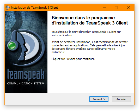Viewport: 140px width, 111px height.
Task: Click the 'Cliquez sur Suivant pour continuer.' text
Action: click(73, 59)
